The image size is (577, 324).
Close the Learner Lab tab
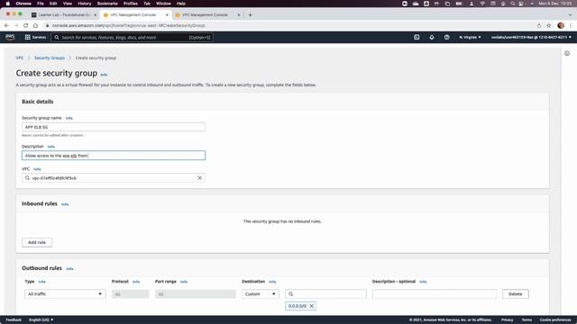pos(95,14)
